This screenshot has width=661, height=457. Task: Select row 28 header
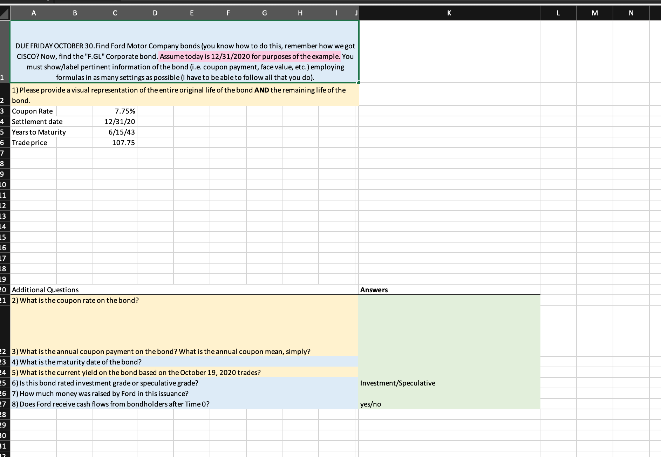(x=4, y=415)
